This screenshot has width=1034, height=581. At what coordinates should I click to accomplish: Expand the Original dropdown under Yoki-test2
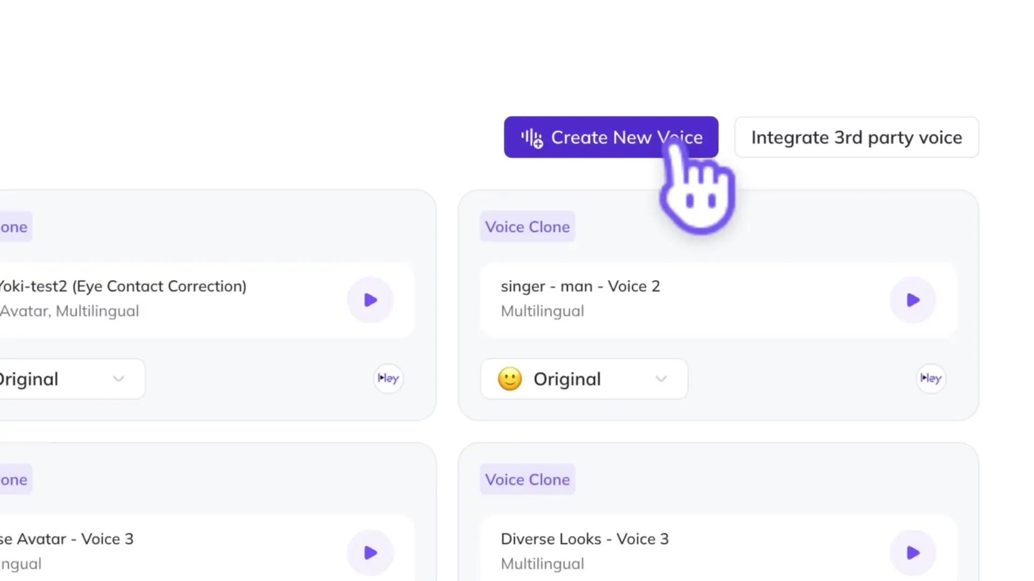coord(65,379)
